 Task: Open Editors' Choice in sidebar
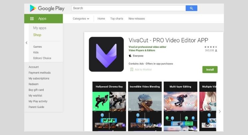point(42,58)
